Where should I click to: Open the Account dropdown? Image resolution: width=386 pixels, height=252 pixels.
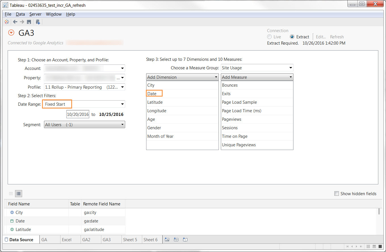click(84, 68)
